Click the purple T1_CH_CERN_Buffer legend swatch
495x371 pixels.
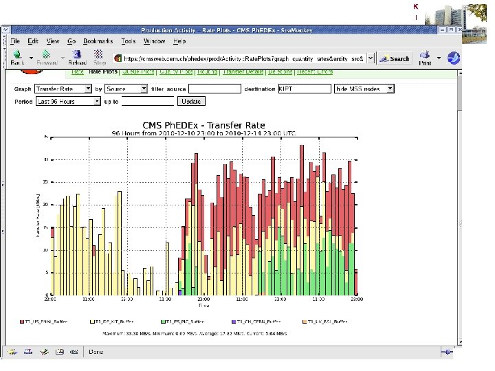tap(234, 322)
